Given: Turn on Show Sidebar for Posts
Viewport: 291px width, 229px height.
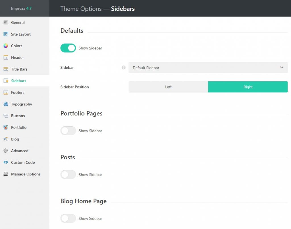Looking at the screenshot, I should click(x=68, y=175).
